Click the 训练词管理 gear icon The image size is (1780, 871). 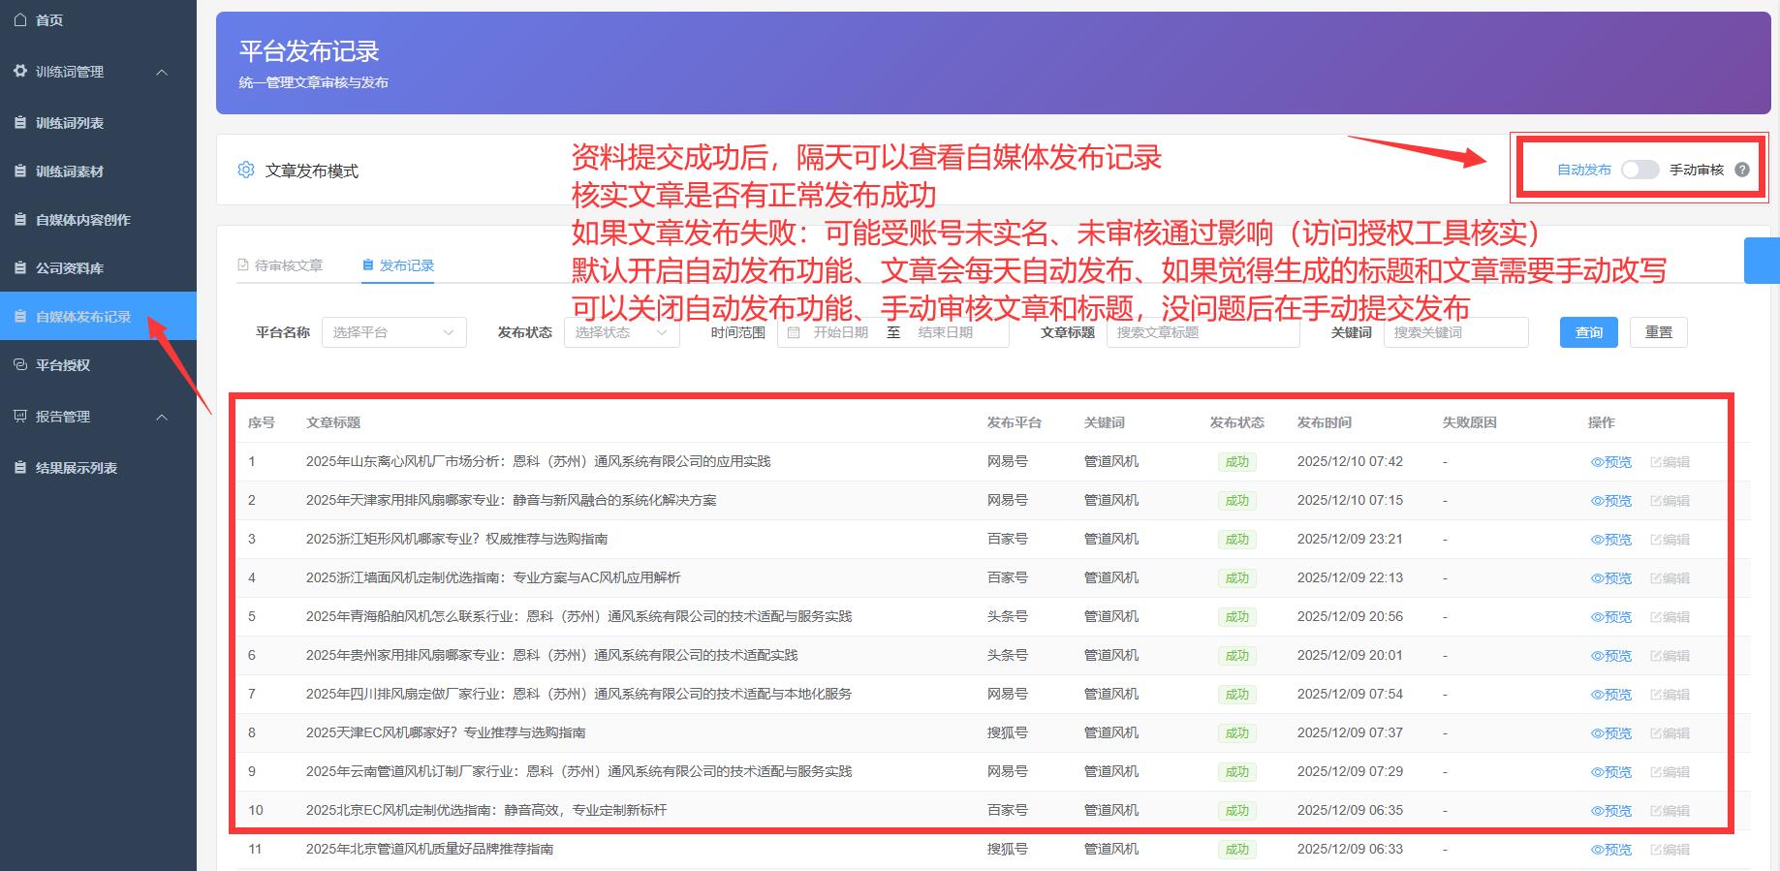20,71
